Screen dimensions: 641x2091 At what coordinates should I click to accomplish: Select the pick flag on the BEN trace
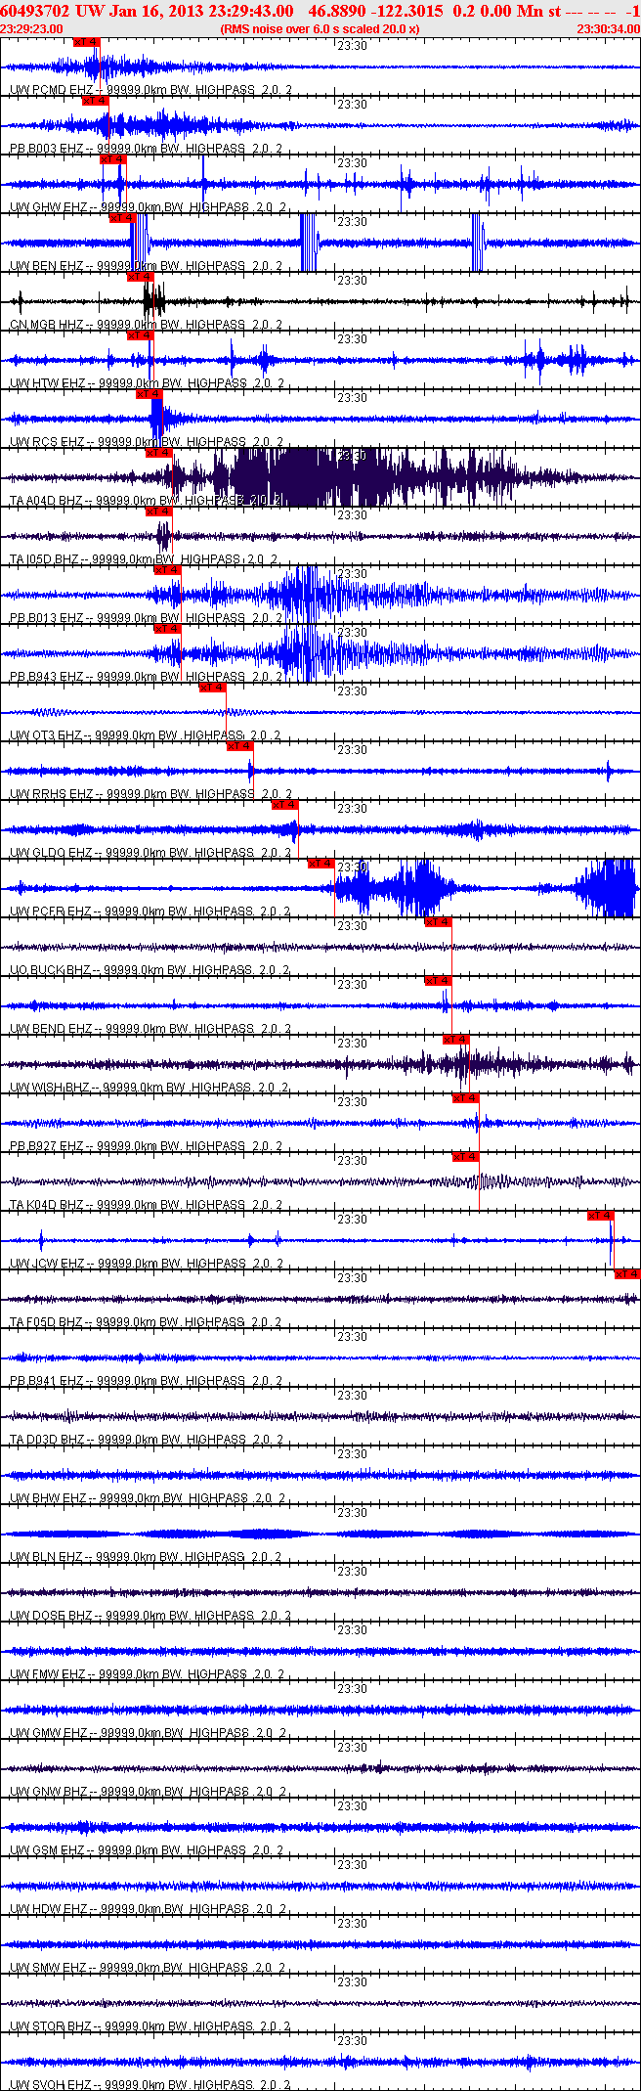coord(123,218)
